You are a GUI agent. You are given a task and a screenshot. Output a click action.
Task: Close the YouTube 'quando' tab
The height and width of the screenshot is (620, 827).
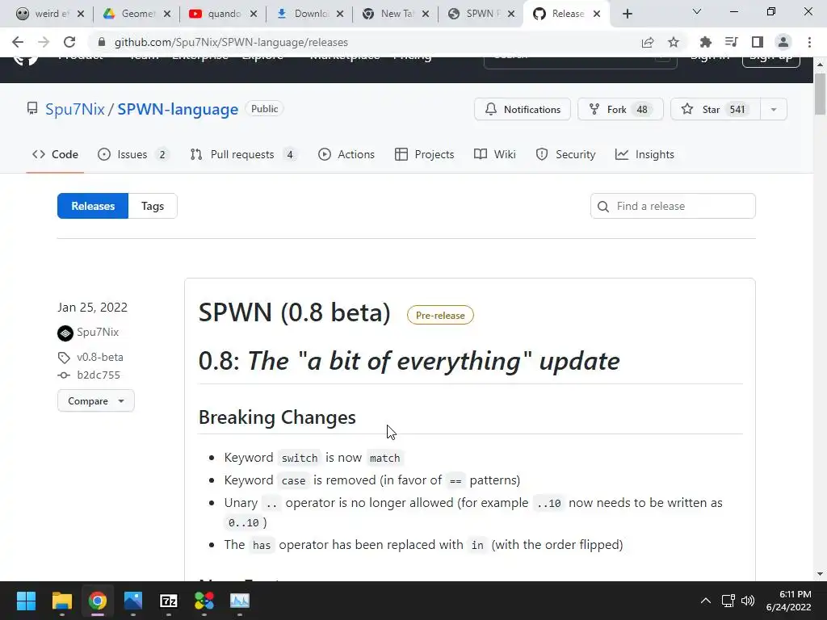(254, 14)
